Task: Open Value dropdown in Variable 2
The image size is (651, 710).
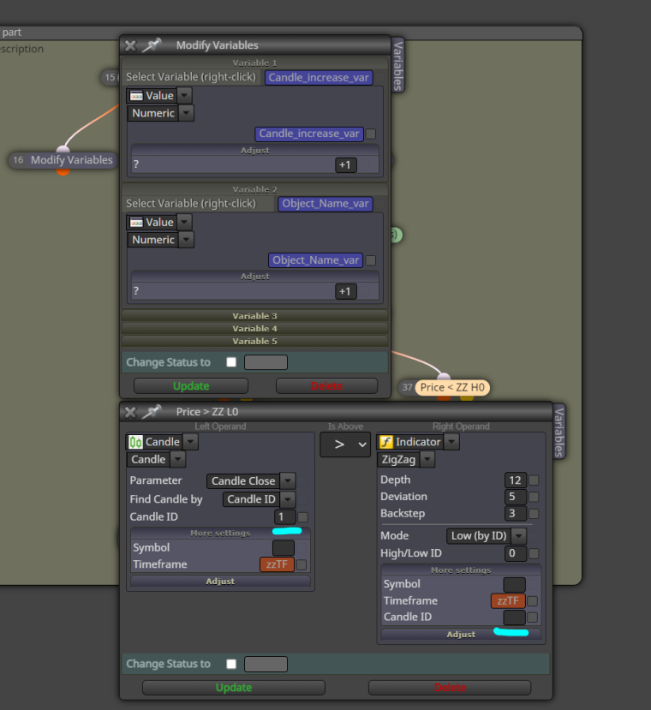Action: tap(184, 223)
